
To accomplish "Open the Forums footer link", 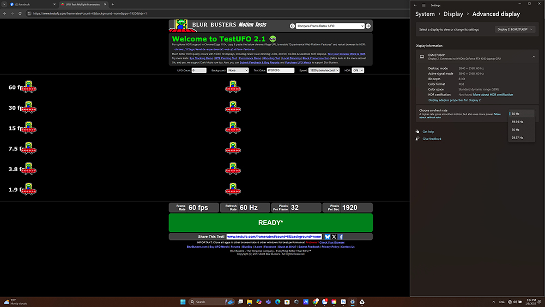I will coord(235,247).
